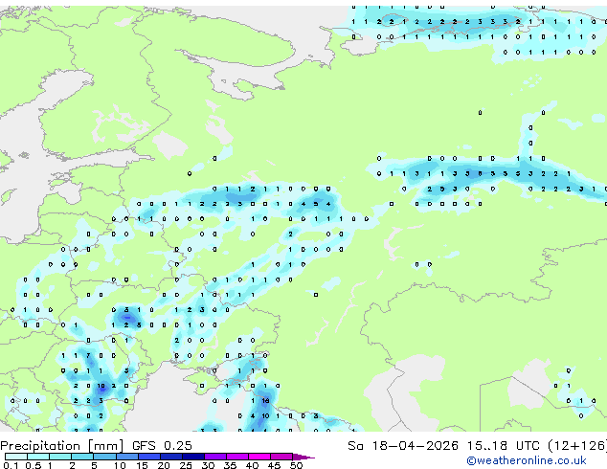Screen dimensions: 607x469
Task: Select the 0.5–1 mm legend swatch
Action: 38,457
